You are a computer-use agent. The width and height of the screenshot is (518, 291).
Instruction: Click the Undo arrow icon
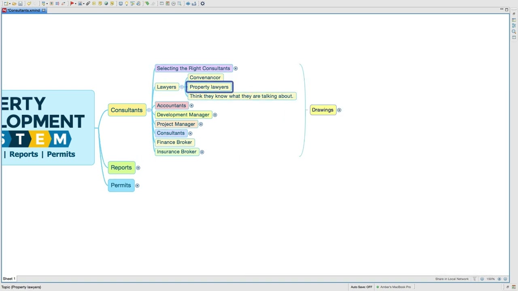[x=29, y=4]
